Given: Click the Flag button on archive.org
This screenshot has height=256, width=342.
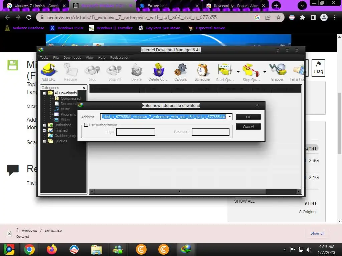Looking at the screenshot, I should 318,68.
